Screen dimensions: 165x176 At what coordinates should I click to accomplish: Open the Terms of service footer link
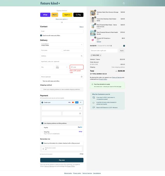coord(87,173)
